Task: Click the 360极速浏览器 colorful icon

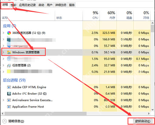Action: (x=9, y=33)
